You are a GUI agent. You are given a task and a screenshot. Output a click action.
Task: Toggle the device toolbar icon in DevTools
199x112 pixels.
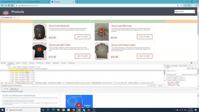click(4, 63)
